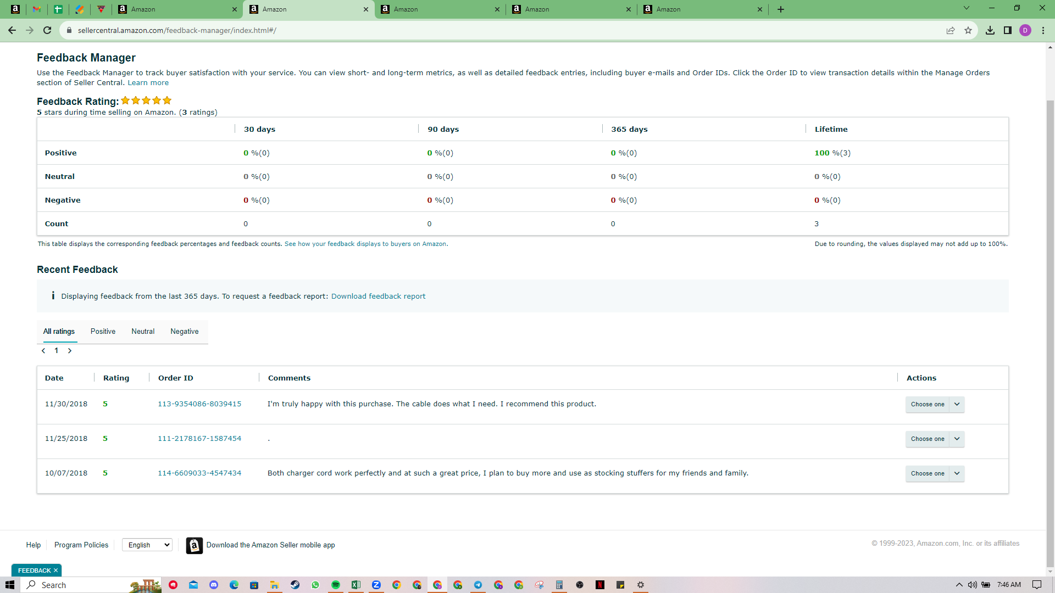Open Steam from the taskbar
Screen dimensions: 1055x593
click(295, 585)
